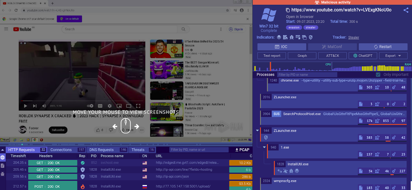Click the Windows logo above Win7 32 bit
Screen dimensions: 412x190
[269, 15]
